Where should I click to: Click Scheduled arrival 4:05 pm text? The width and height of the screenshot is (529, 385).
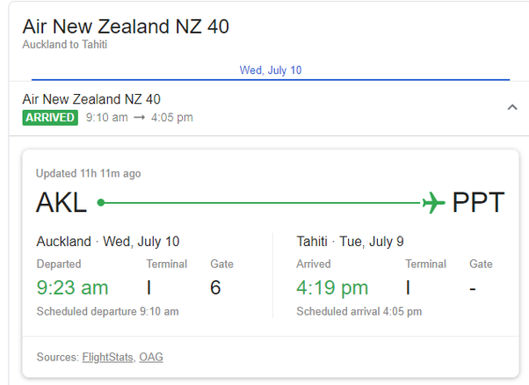coord(359,311)
